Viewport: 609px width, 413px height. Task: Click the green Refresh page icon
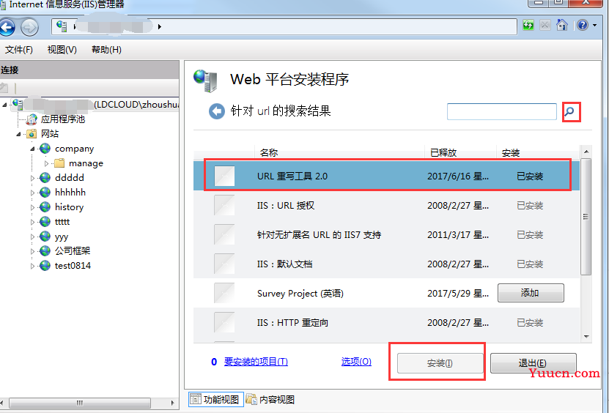pyautogui.click(x=528, y=26)
